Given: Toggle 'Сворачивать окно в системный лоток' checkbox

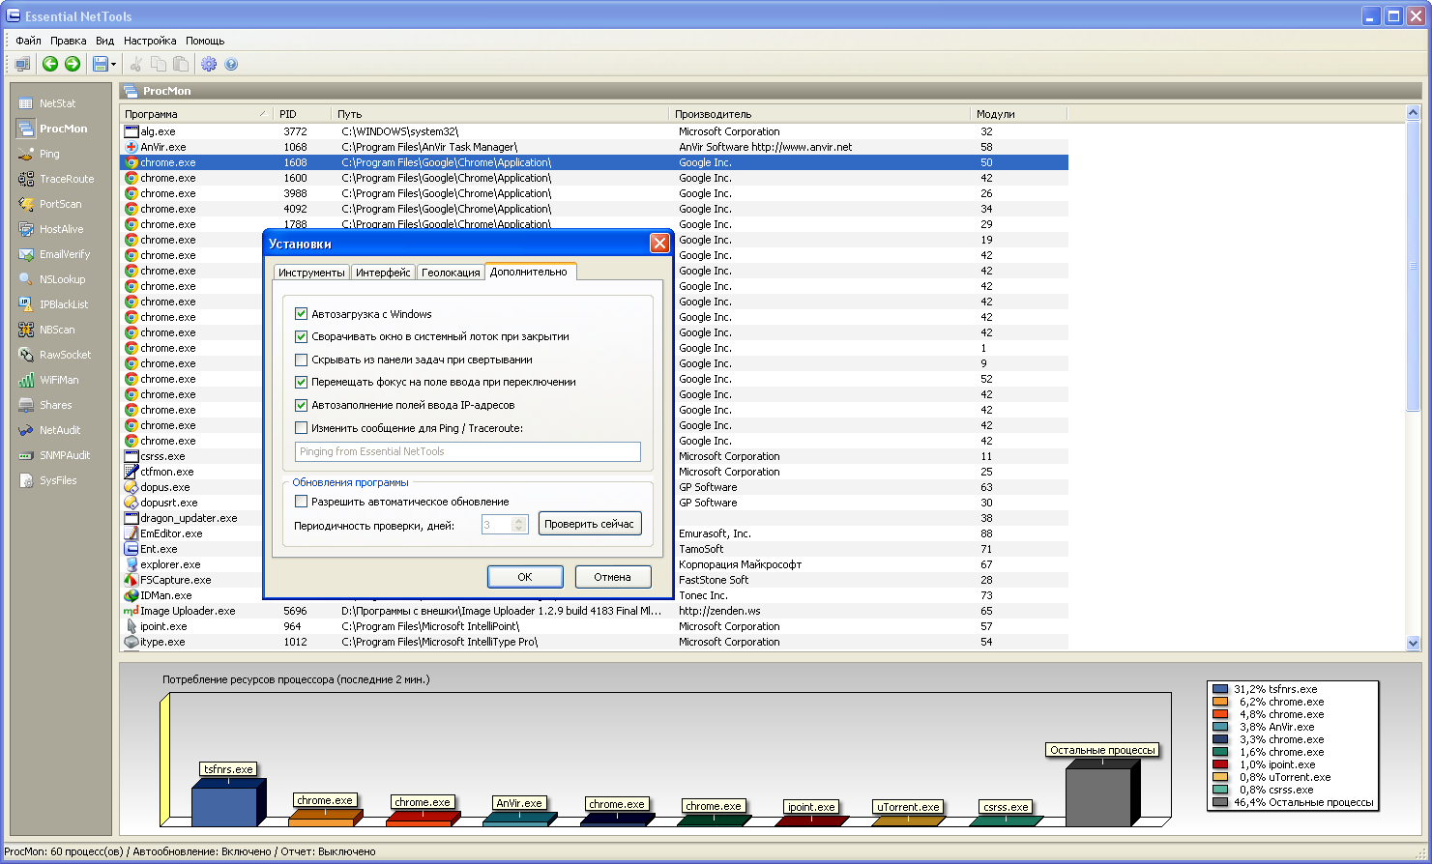Looking at the screenshot, I should [301, 336].
